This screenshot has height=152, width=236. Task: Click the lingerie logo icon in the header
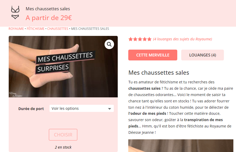15,13
